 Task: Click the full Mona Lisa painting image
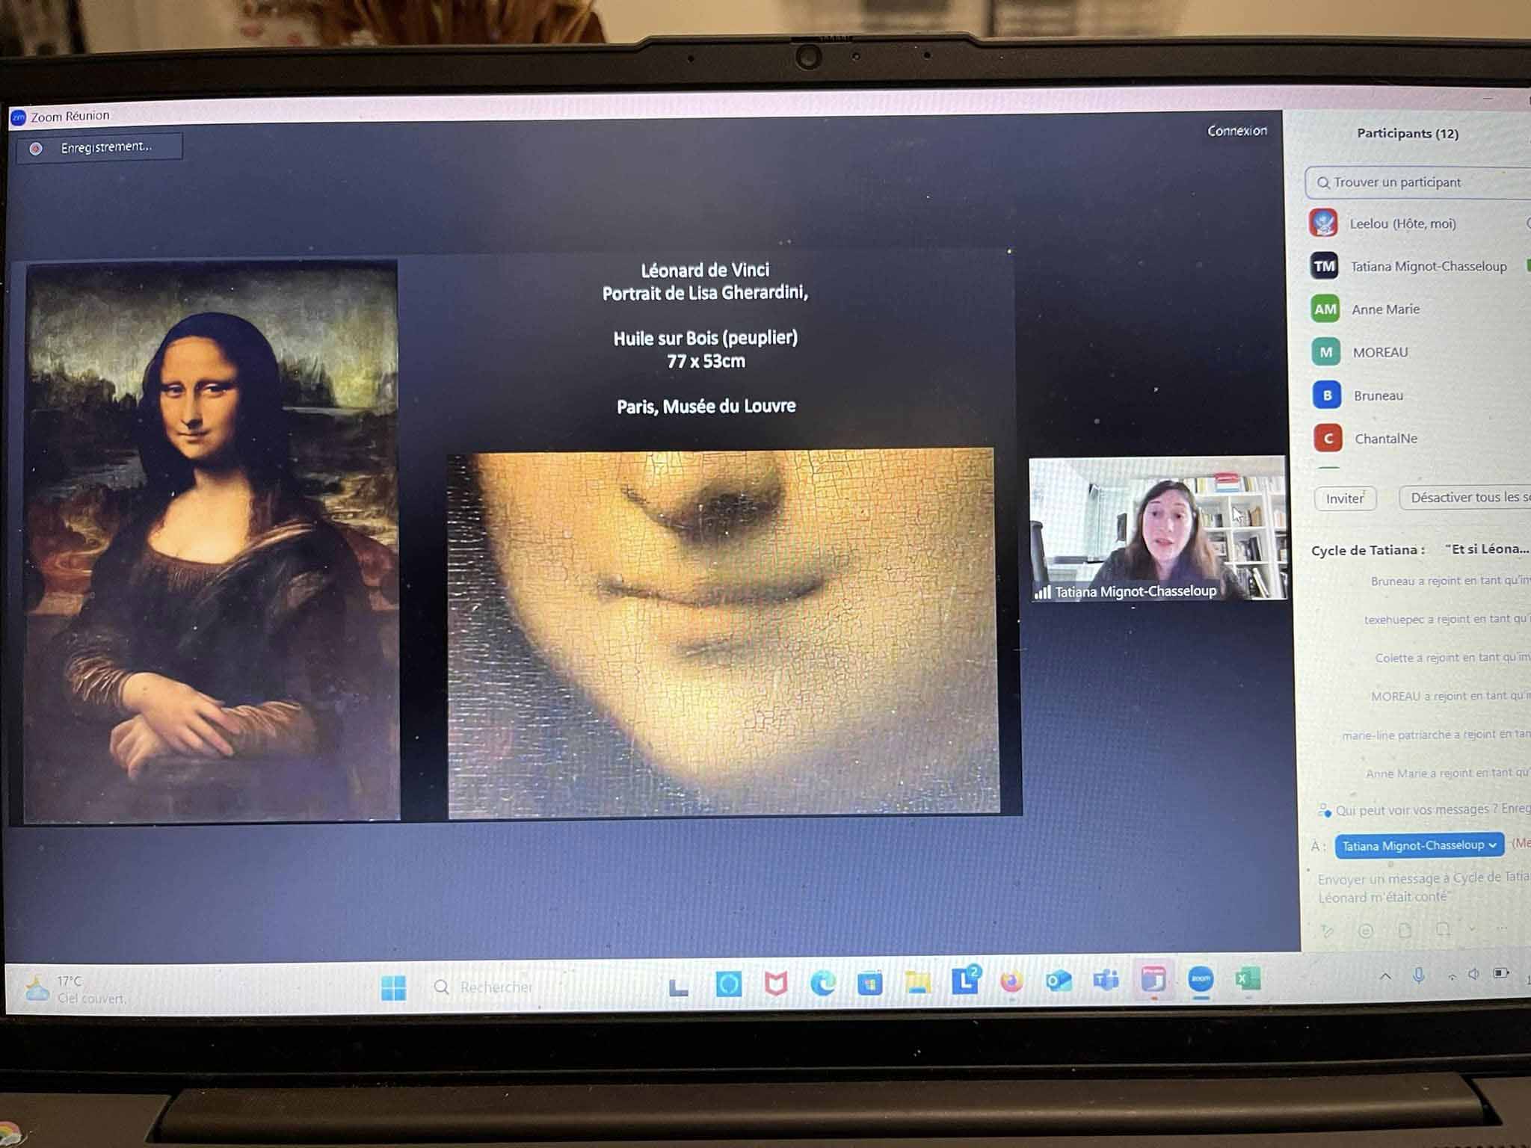[212, 541]
